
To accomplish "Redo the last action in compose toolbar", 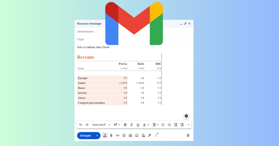I will coord(87,125).
